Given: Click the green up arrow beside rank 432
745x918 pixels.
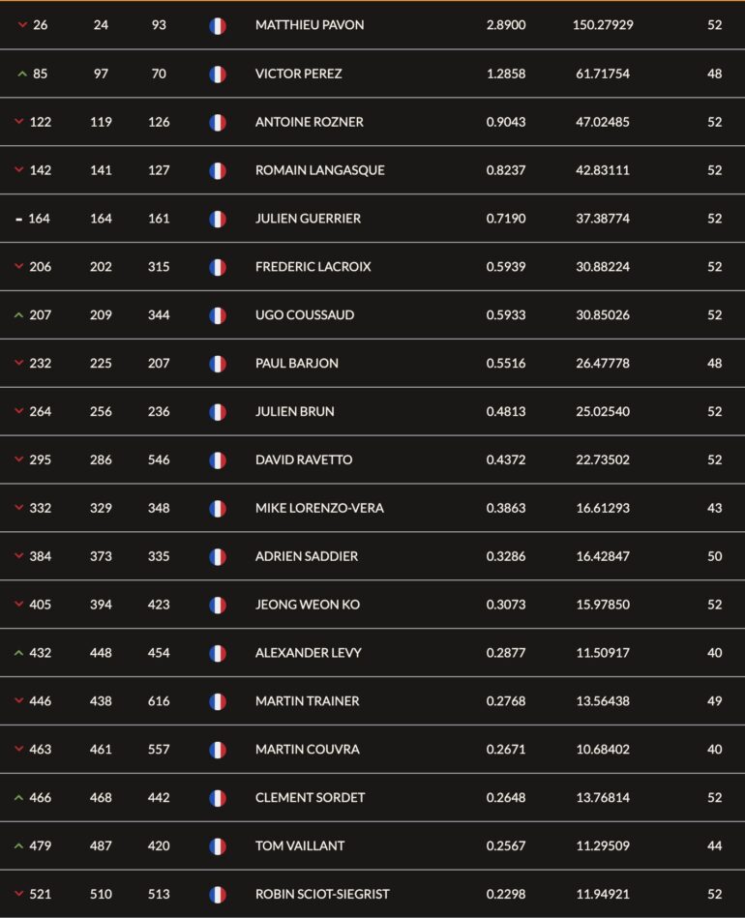Looking at the screenshot, I should (18, 653).
